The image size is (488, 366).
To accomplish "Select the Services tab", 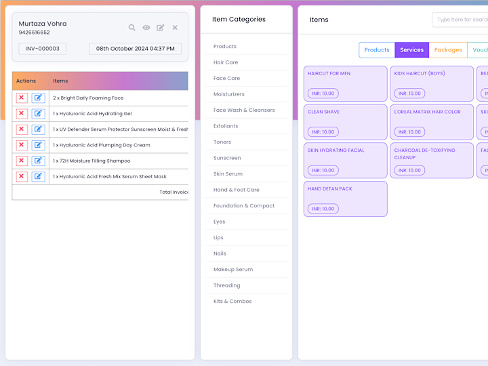I will coord(412,49).
